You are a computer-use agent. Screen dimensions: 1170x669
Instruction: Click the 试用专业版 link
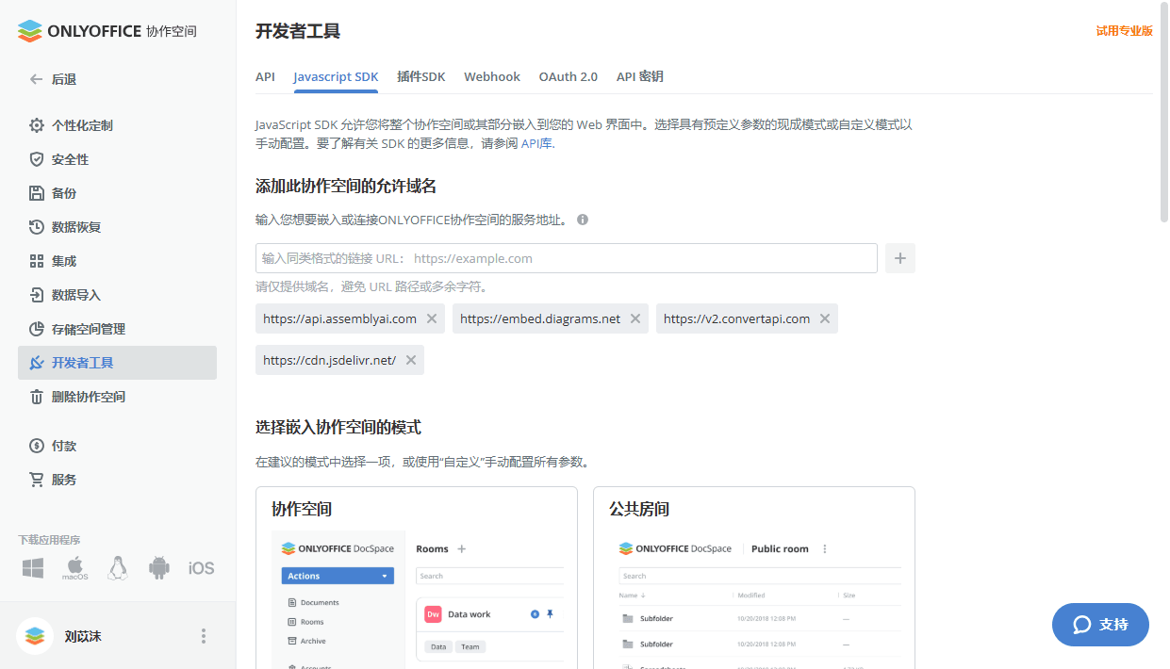[x=1124, y=31]
